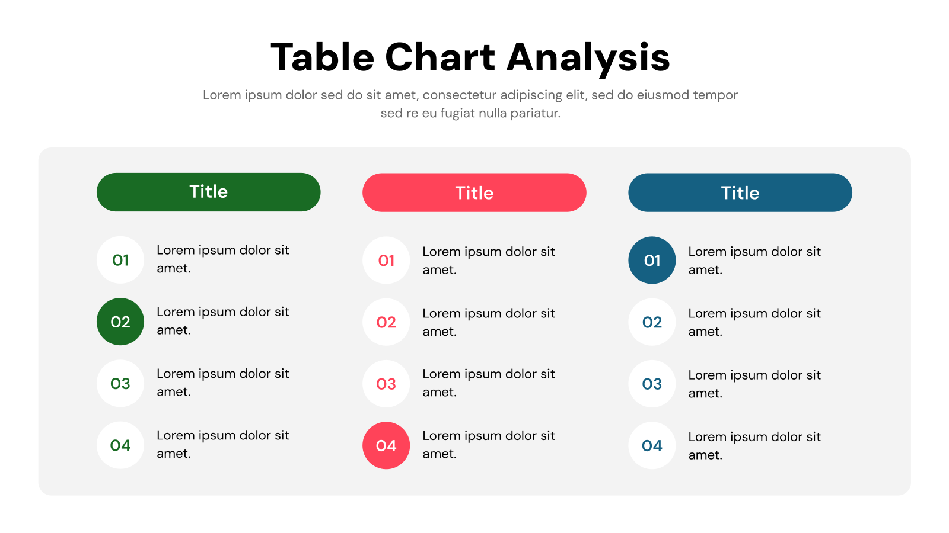Click the red Title pill
949x533 pixels.
474,192
